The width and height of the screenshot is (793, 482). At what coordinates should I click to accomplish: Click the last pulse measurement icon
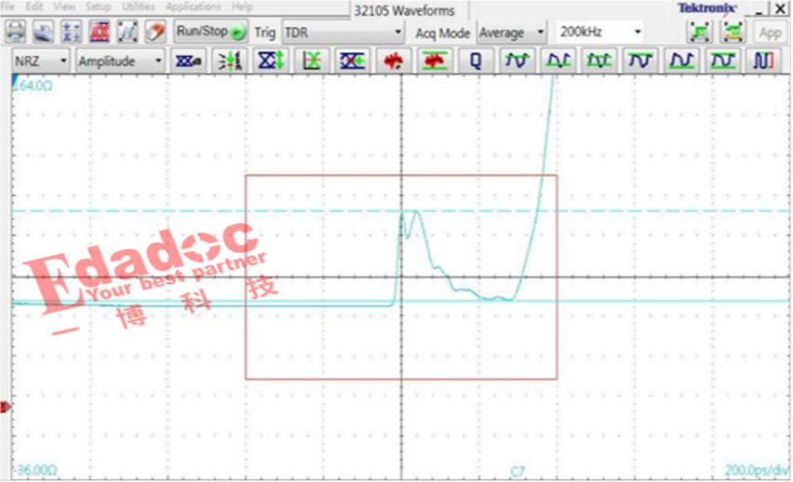(763, 61)
